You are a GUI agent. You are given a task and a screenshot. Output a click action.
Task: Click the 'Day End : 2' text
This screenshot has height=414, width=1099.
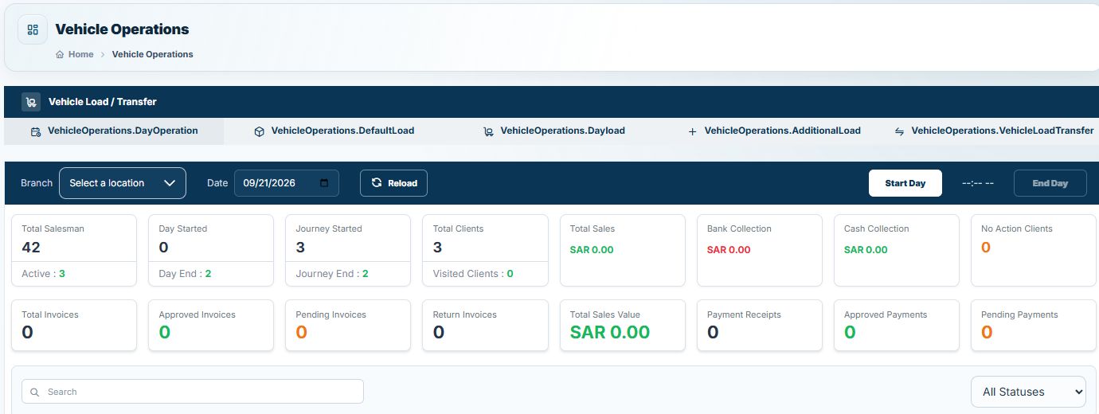coord(185,274)
